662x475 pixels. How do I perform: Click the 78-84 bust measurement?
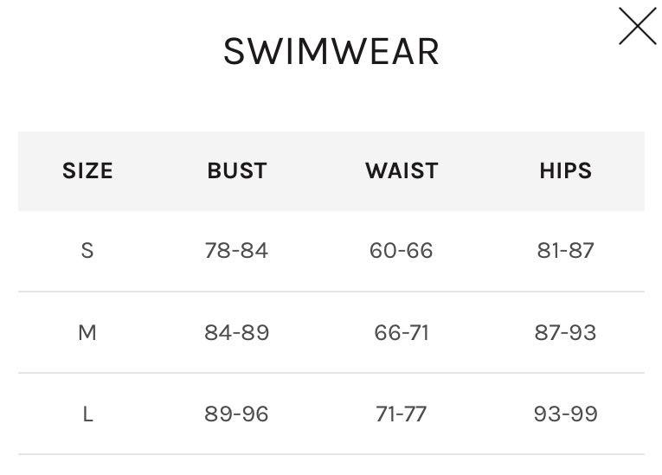(237, 251)
